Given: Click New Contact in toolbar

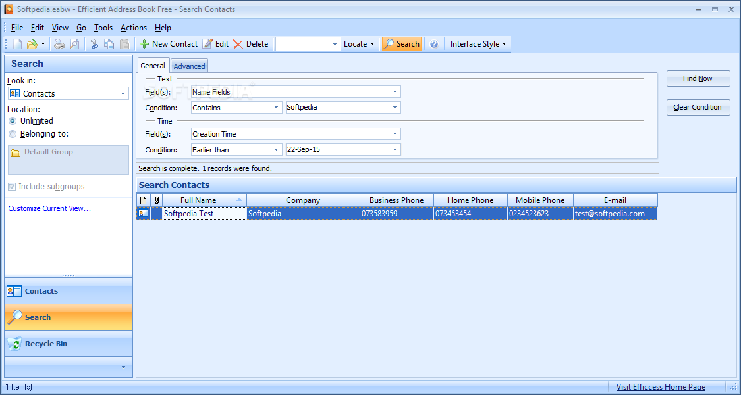Looking at the screenshot, I should coord(169,44).
